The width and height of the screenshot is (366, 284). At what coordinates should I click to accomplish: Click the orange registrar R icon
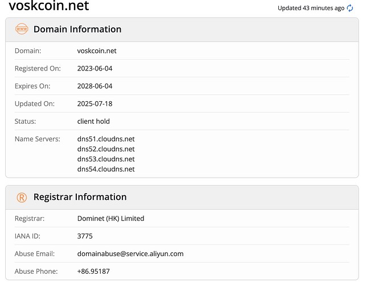[22, 197]
